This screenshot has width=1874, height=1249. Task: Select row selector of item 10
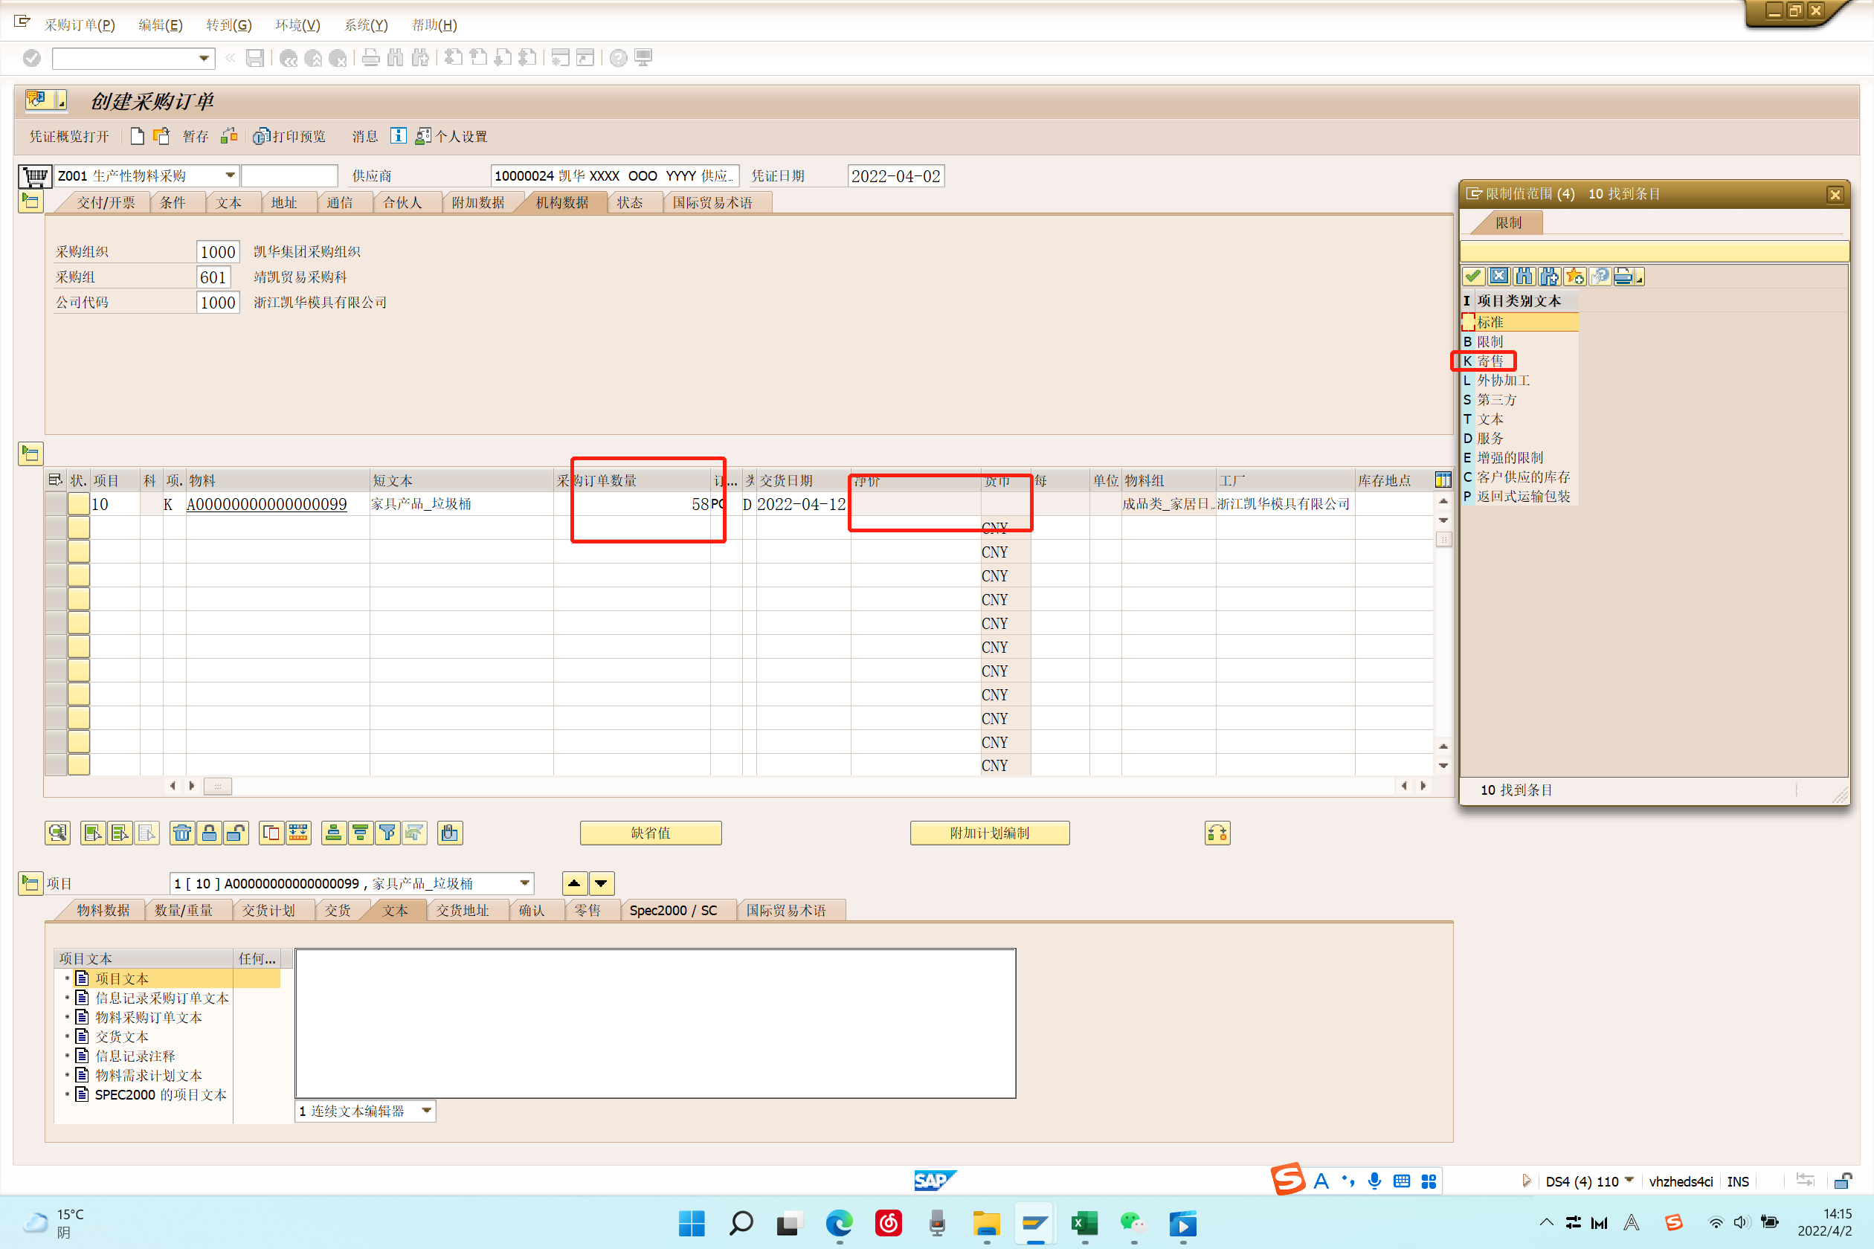(56, 503)
